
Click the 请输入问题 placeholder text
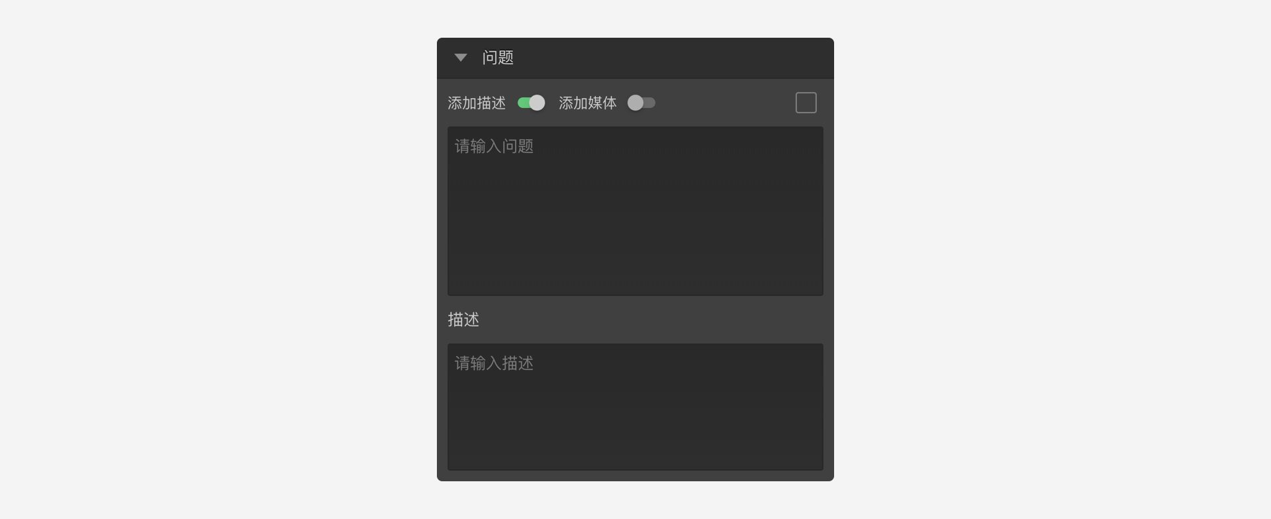pos(494,146)
